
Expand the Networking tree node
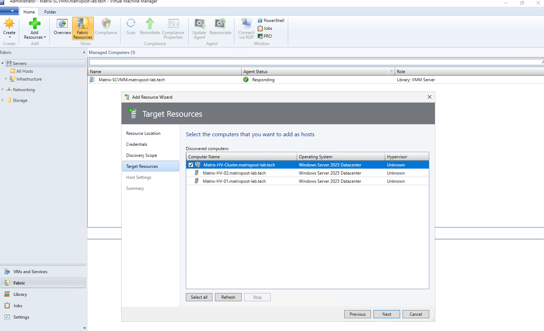coord(2,89)
